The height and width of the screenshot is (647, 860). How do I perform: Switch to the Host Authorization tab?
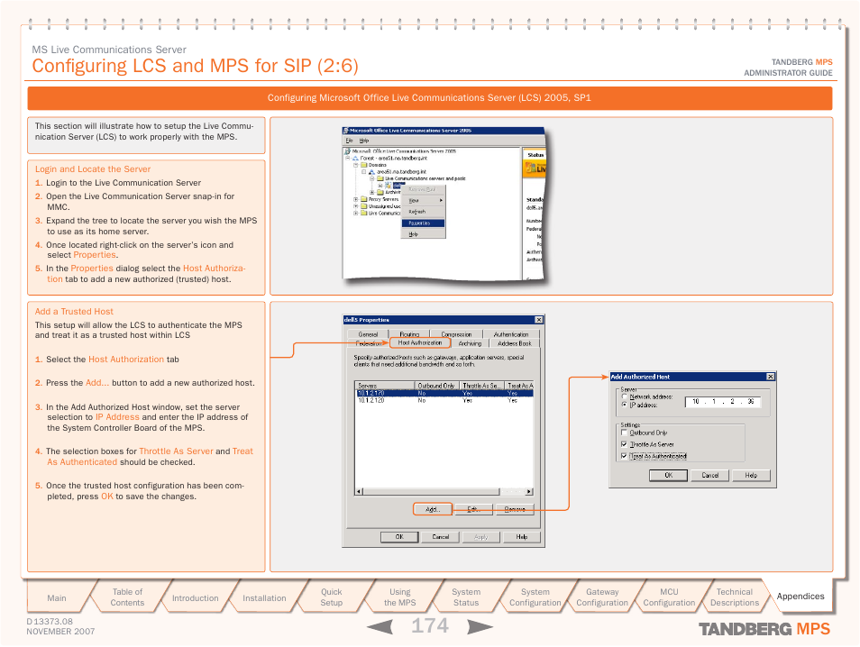[x=420, y=342]
